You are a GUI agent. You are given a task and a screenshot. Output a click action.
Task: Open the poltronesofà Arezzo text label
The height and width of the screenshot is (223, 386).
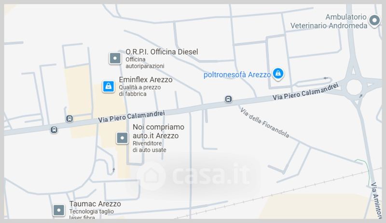(237, 74)
